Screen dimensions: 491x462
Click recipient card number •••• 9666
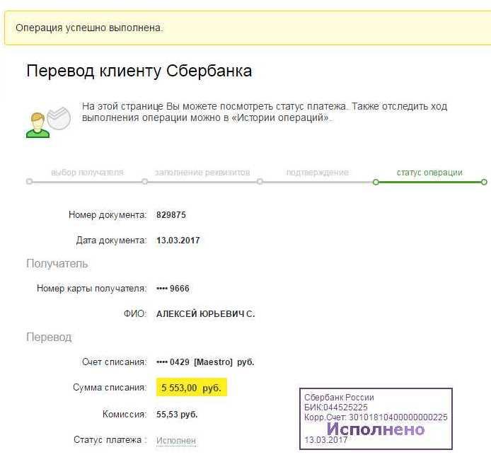(x=173, y=288)
